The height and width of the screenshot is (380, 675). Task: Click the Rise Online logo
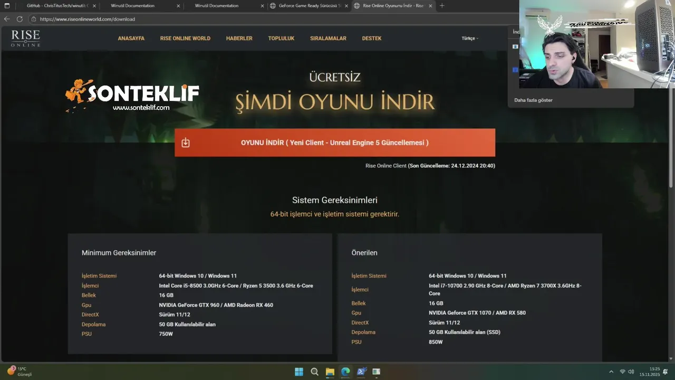coord(25,39)
